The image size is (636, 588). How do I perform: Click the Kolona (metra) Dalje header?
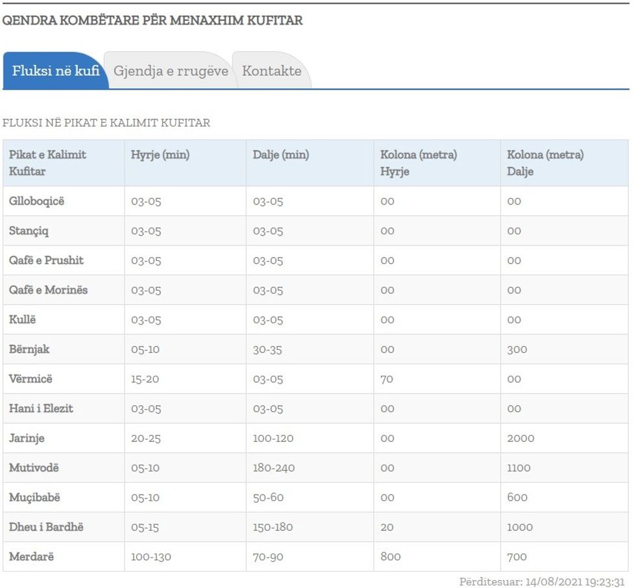545,163
